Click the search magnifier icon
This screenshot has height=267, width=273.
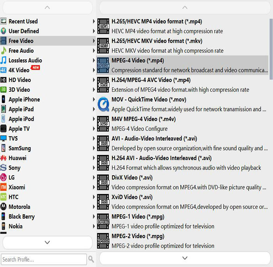coord(91,259)
